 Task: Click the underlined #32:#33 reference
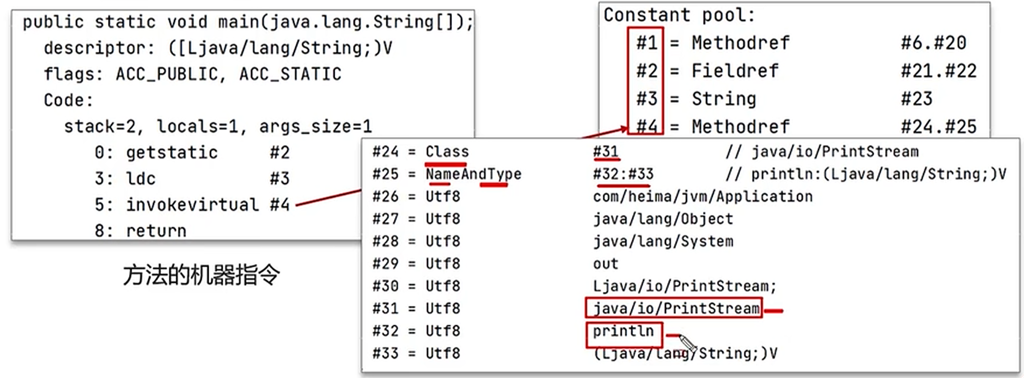coord(623,174)
